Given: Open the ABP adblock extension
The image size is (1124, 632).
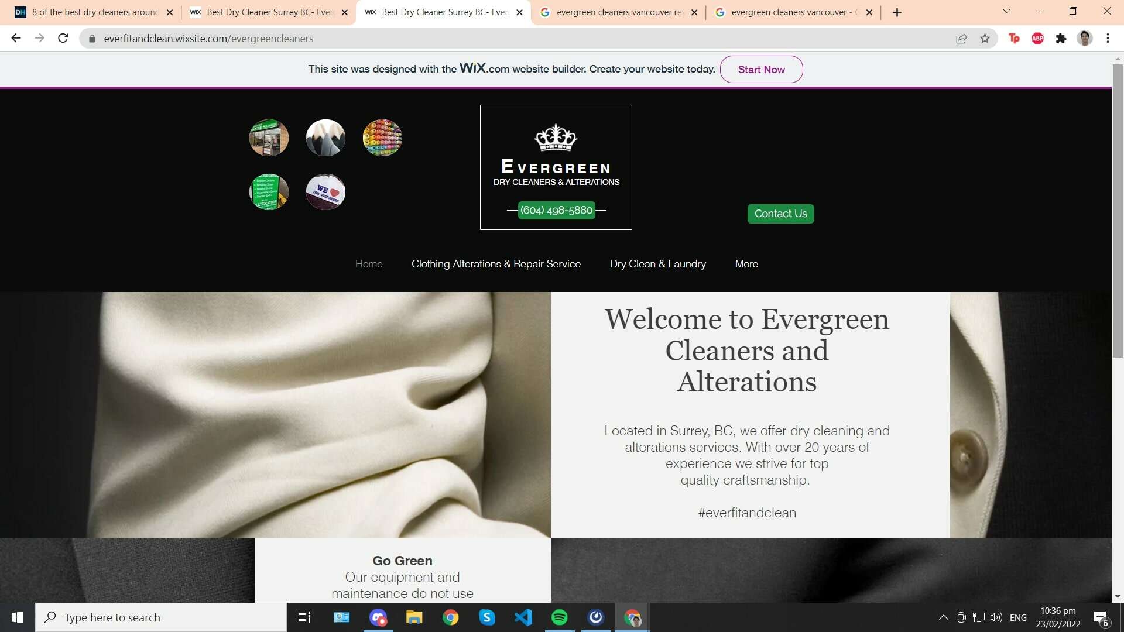Looking at the screenshot, I should pyautogui.click(x=1037, y=39).
